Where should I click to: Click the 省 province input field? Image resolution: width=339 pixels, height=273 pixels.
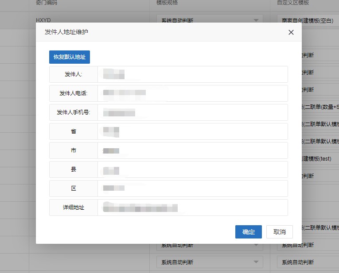[192, 131]
